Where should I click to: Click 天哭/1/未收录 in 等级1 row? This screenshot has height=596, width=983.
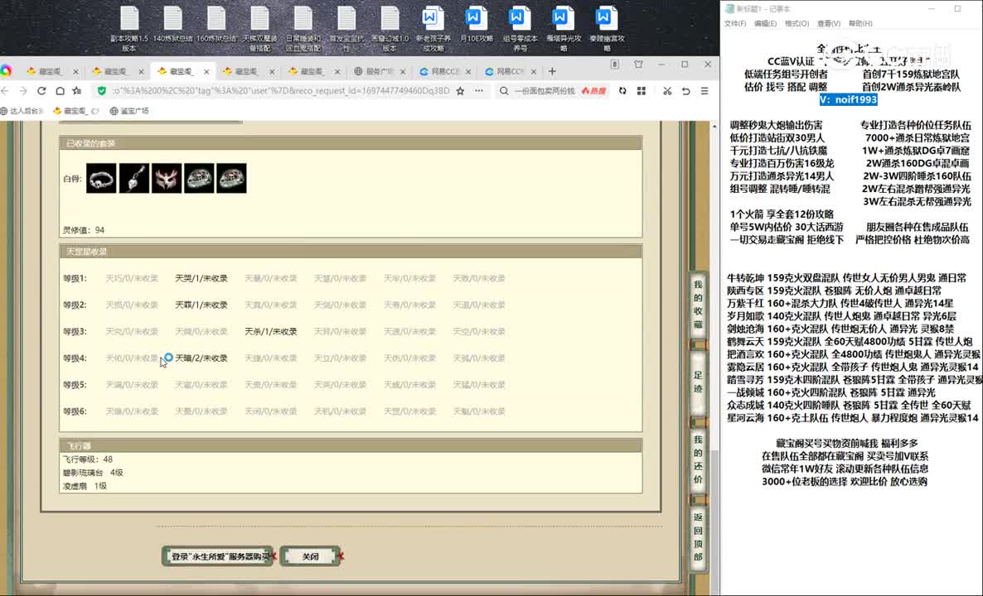[x=201, y=278]
